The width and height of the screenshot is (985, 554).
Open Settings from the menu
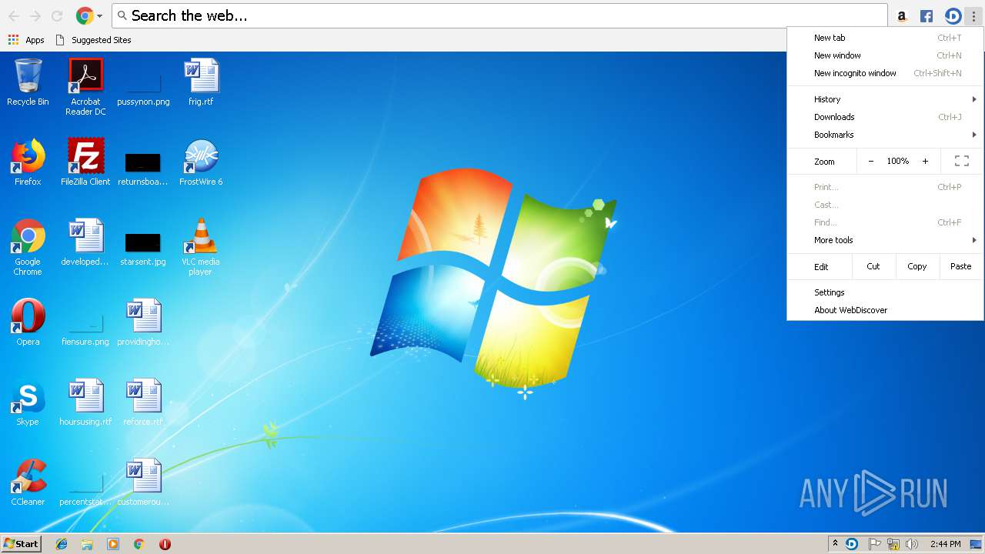885,292
